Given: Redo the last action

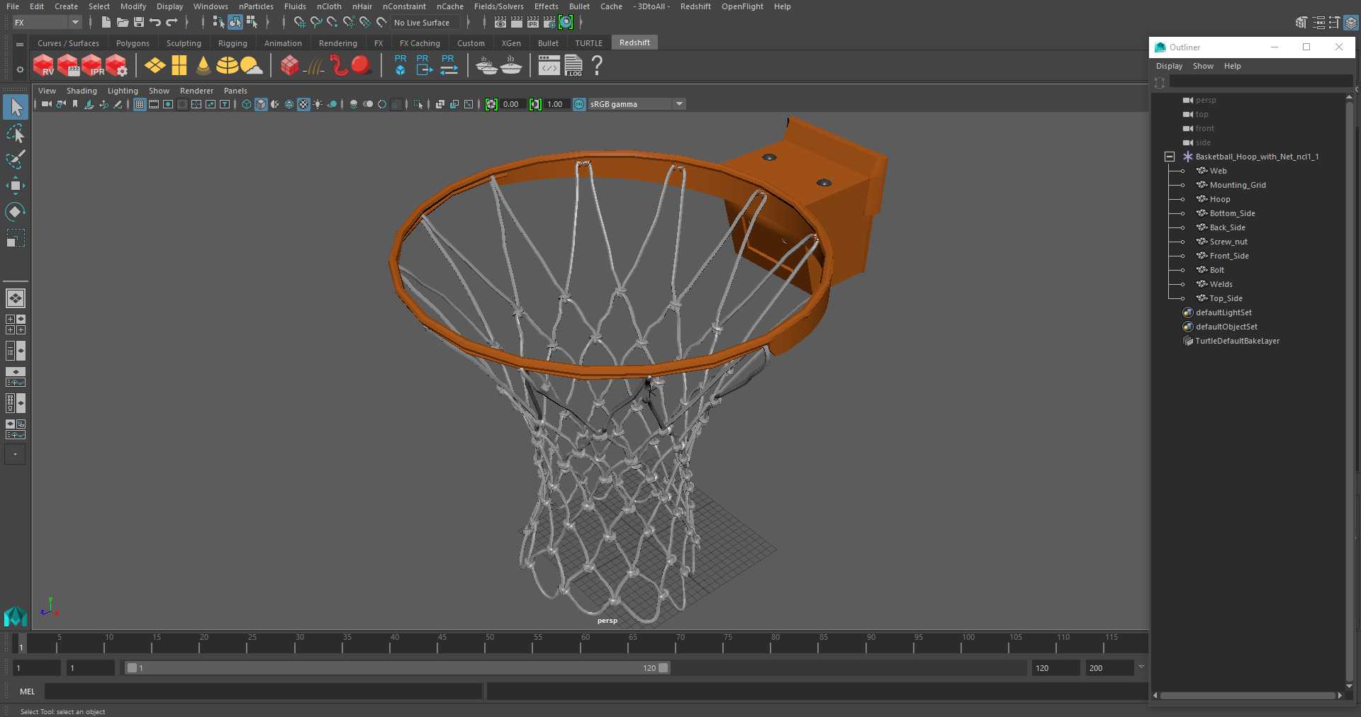Looking at the screenshot, I should (172, 23).
